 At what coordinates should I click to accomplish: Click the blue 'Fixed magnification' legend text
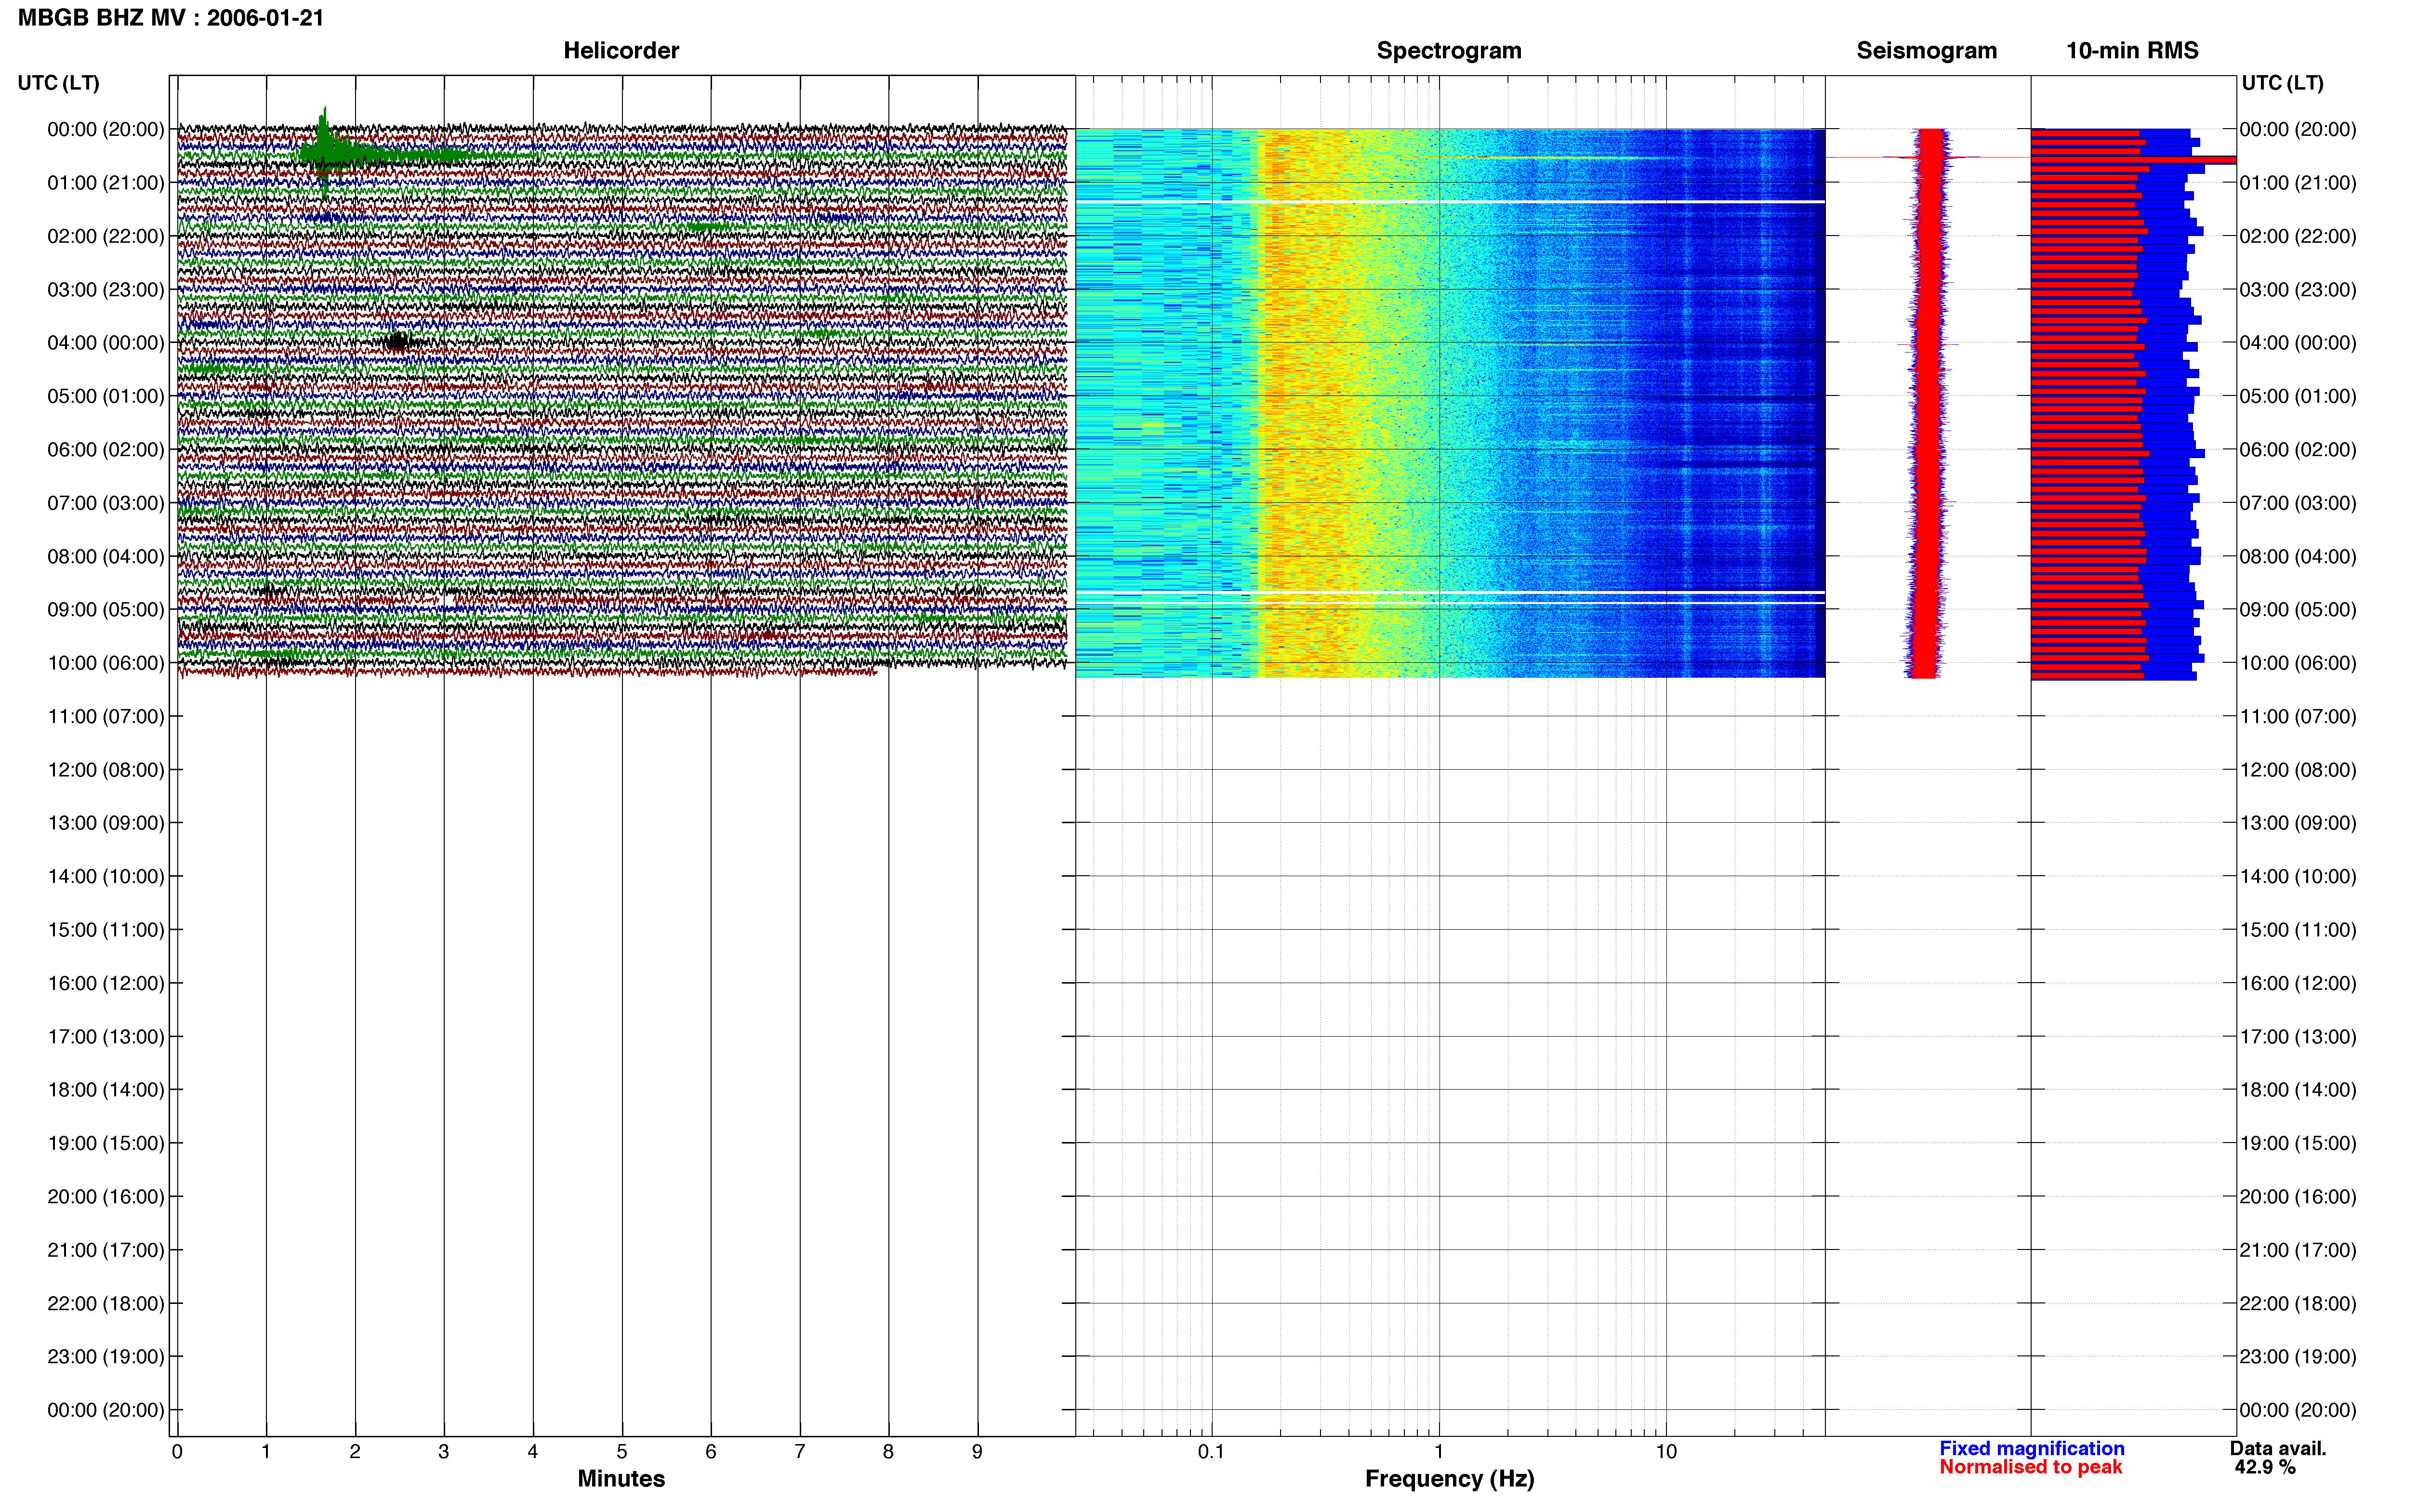coord(2031,1448)
